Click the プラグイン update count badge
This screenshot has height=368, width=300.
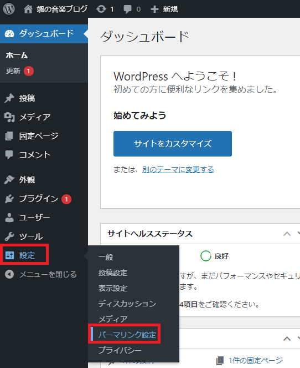tap(66, 199)
